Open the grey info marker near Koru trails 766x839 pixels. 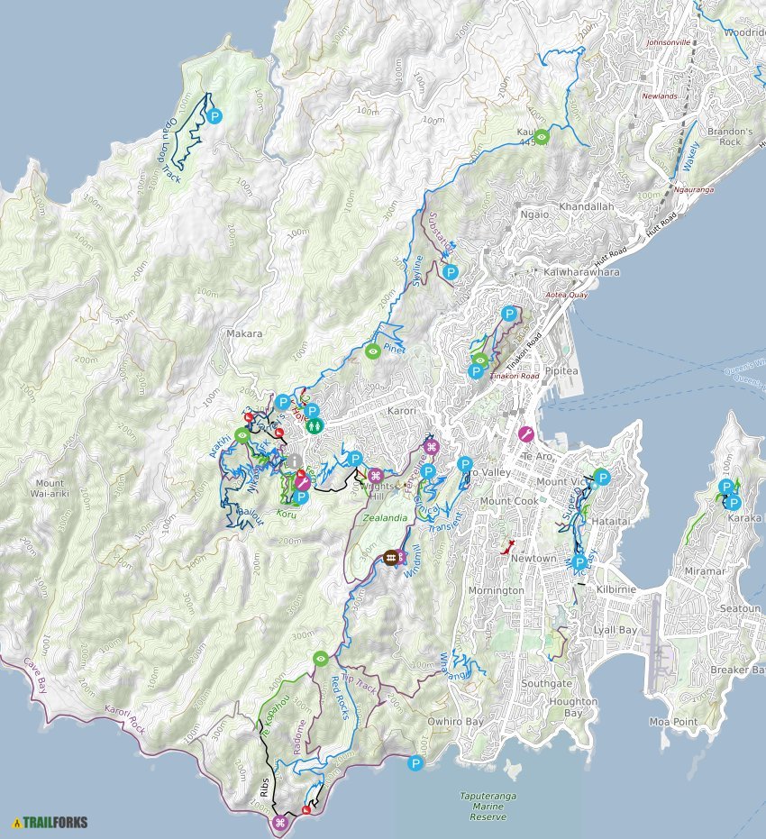294,460
